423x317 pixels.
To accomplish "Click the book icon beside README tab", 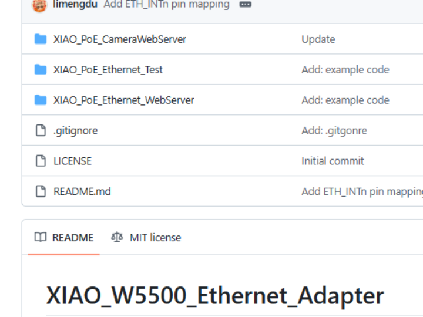I will [41, 238].
